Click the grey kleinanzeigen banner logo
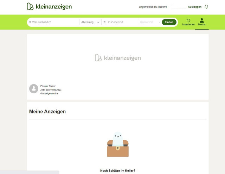This screenshot has width=225, height=174. [x=118, y=58]
